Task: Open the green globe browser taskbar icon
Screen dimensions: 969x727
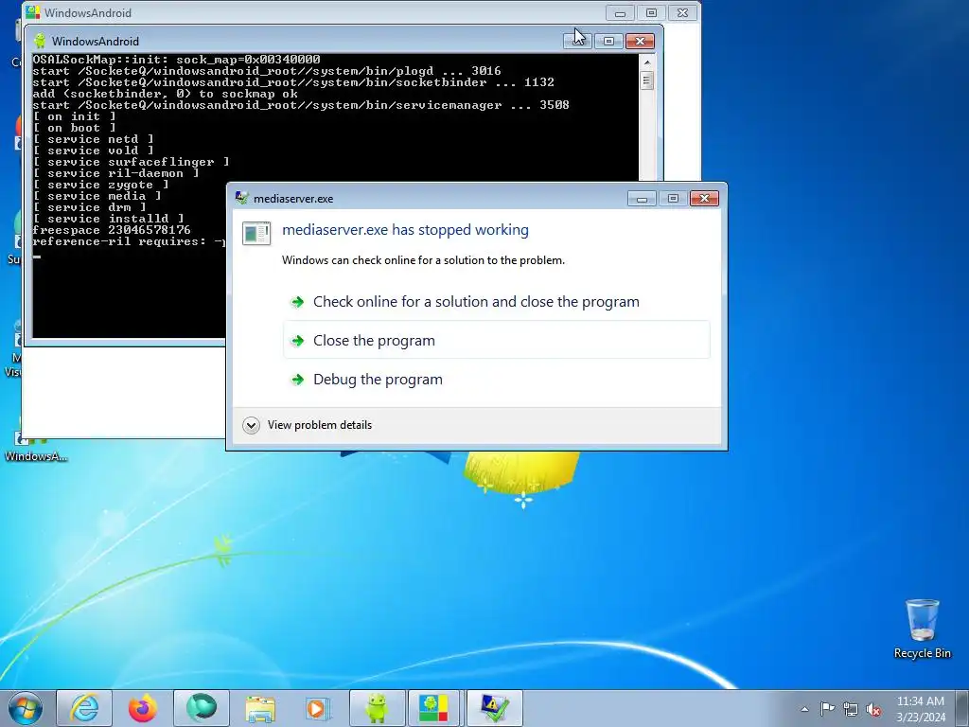Action: pyautogui.click(x=202, y=708)
